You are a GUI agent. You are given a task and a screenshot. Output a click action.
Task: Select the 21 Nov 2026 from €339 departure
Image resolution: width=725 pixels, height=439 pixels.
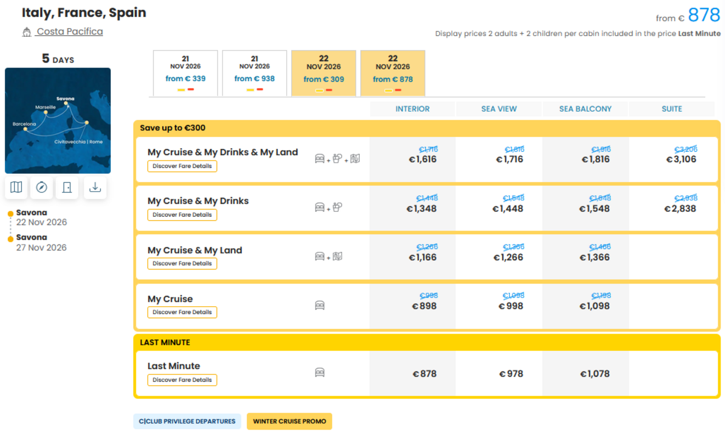pos(185,74)
